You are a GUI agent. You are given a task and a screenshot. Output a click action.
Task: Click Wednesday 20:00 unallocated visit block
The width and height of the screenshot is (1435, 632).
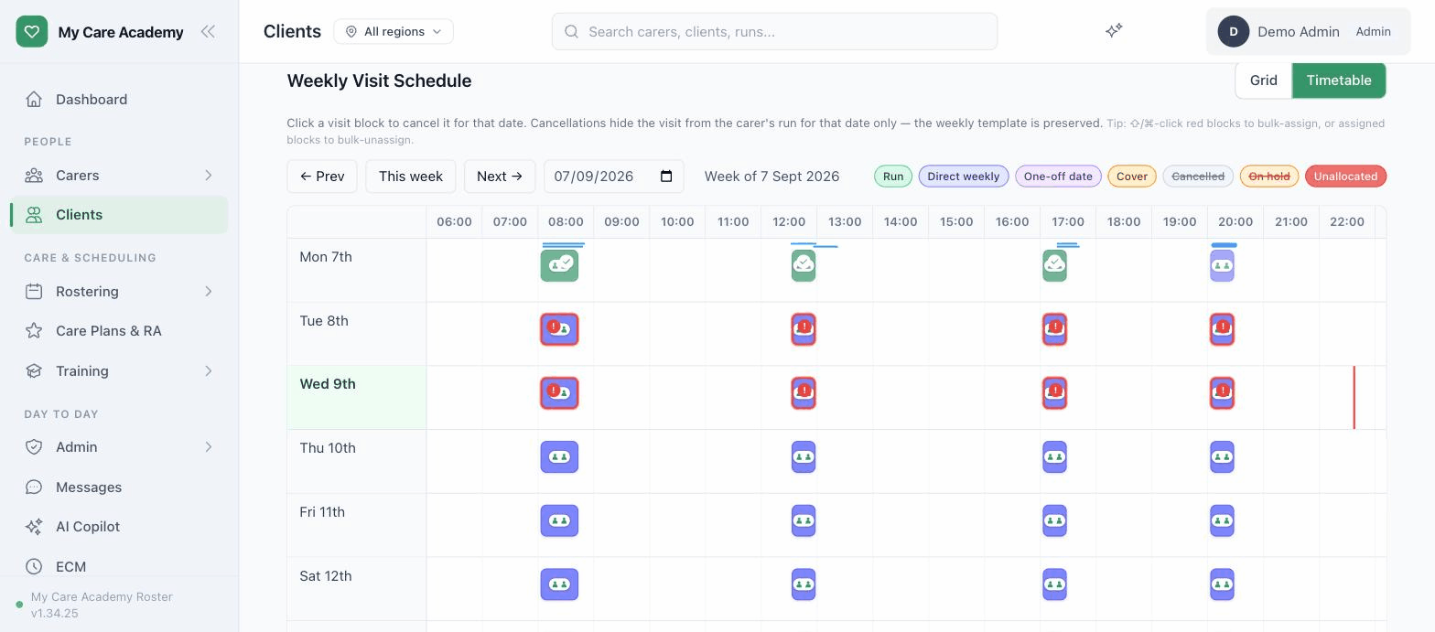coord(1222,393)
